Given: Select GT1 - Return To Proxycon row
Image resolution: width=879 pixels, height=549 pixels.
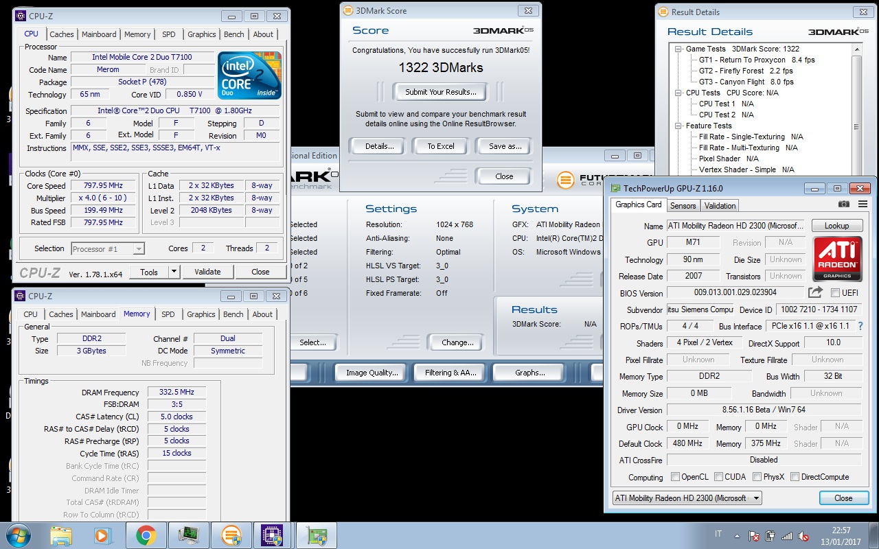Looking at the screenshot, I should coord(757,60).
